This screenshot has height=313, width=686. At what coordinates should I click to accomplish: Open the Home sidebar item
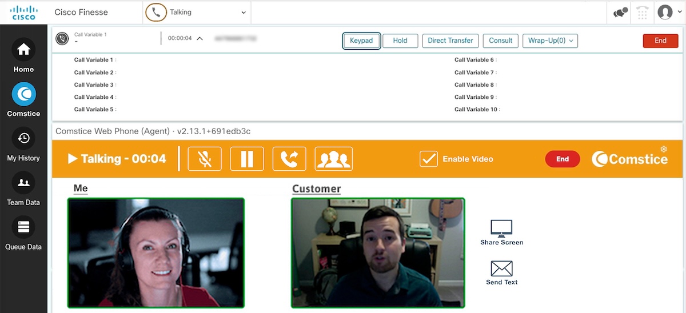click(23, 57)
